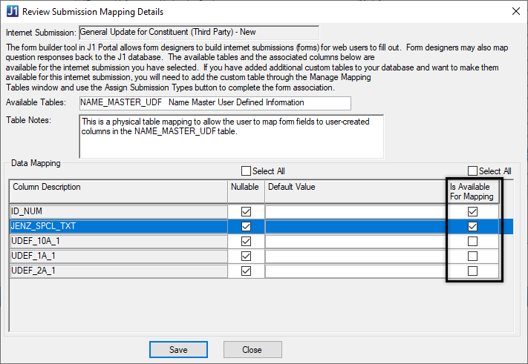Click the Nullable column header

(x=246, y=191)
